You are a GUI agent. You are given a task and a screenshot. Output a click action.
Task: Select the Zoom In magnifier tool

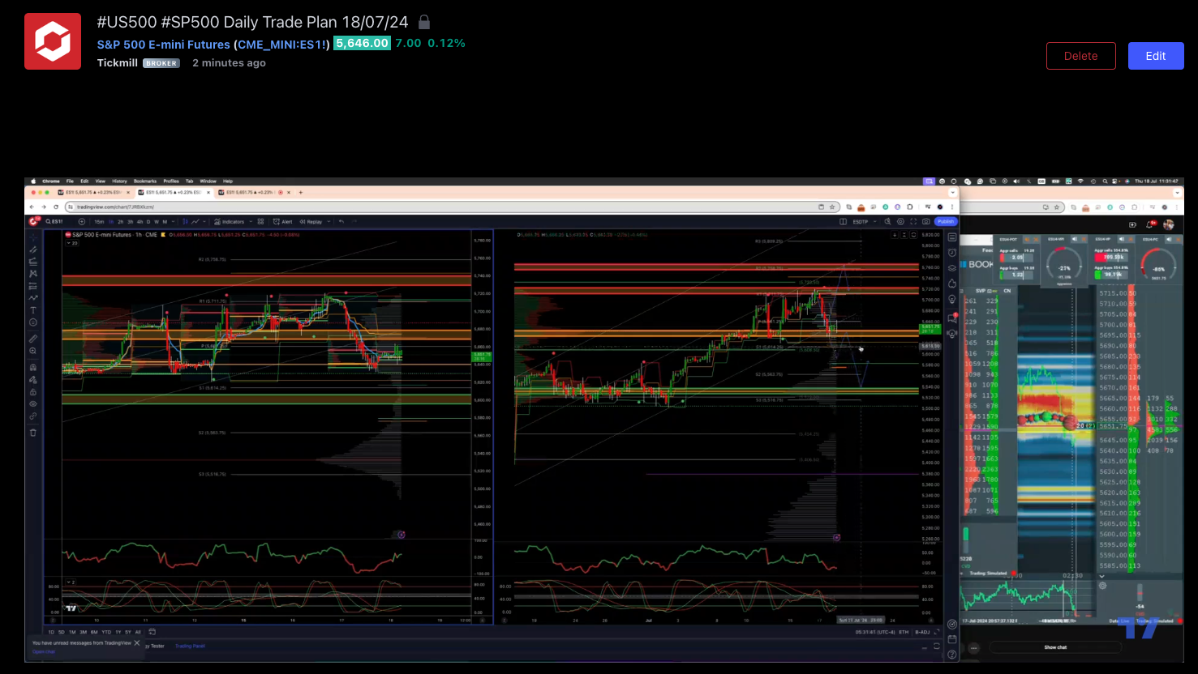click(x=33, y=351)
